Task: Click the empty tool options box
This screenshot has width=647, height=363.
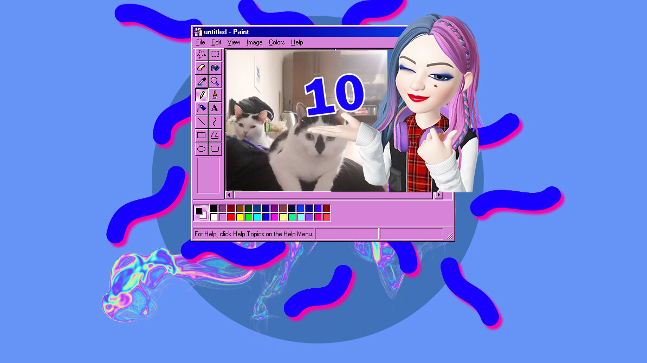Action: click(x=209, y=176)
